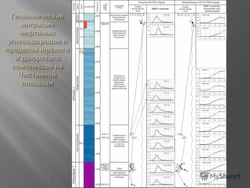Select the "ММР н-алканов" column header
Image resolution: width=250 pixels, height=188 pixels.
pyautogui.click(x=160, y=9)
